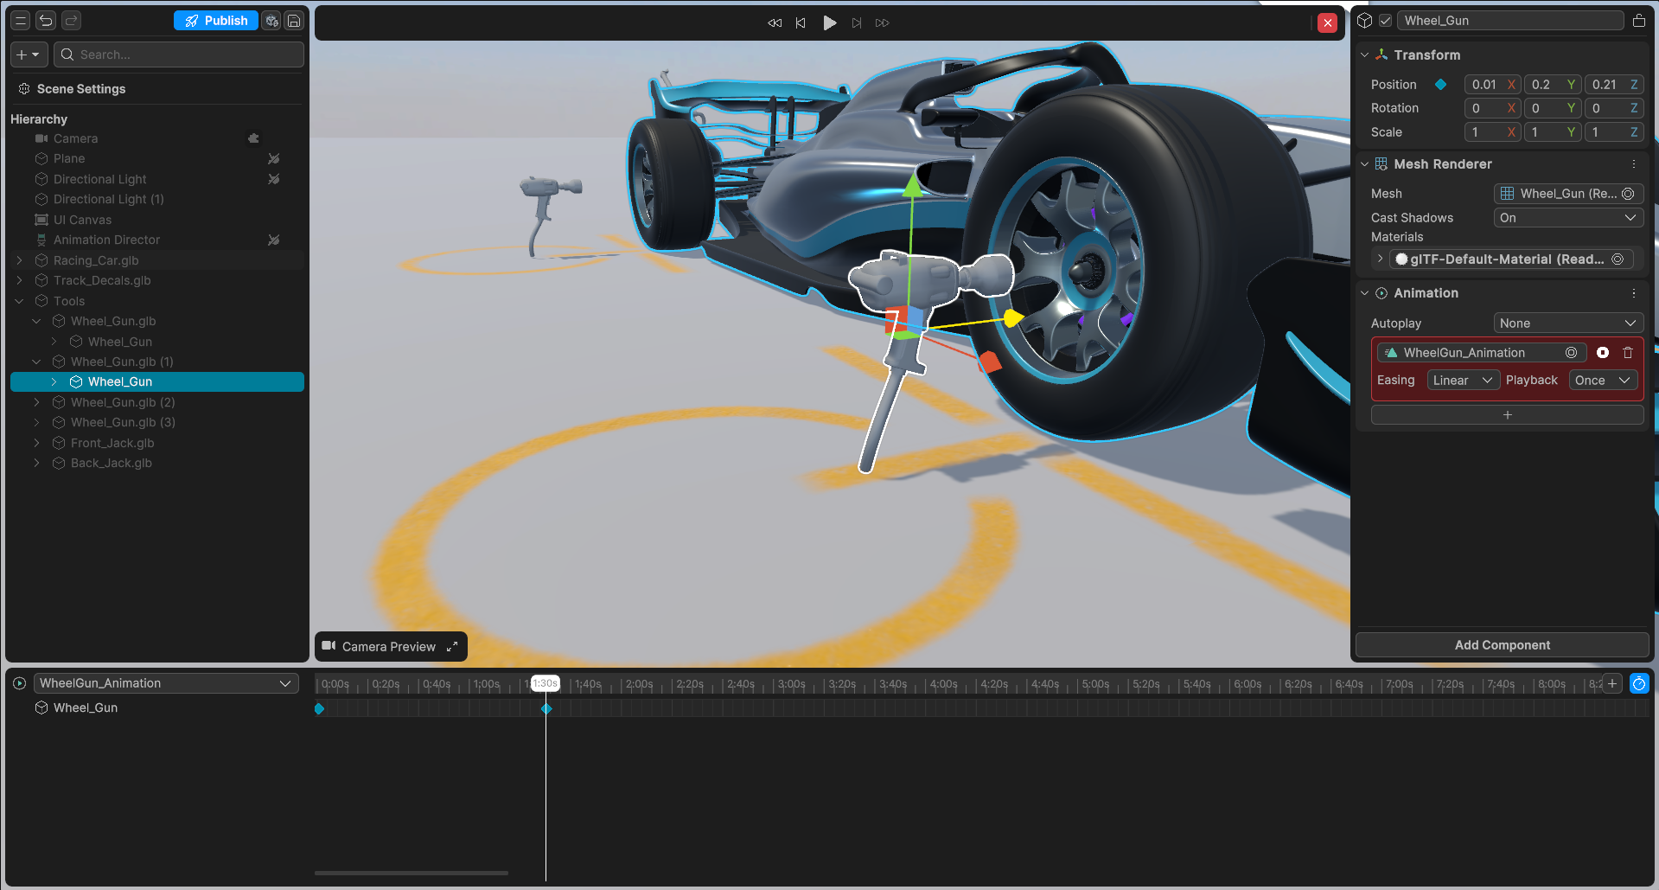1659x890 pixels.
Task: Play the scene preview
Action: 829,22
